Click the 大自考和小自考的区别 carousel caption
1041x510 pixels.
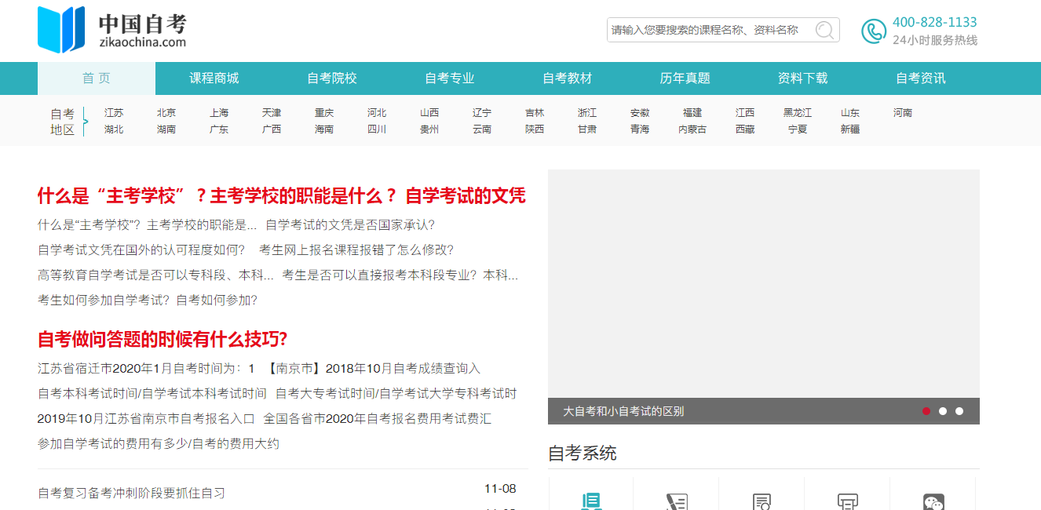[x=623, y=411]
